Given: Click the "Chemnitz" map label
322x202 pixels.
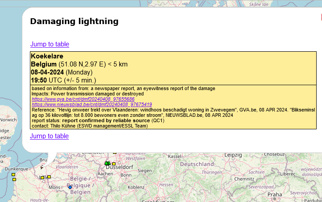Looking at the screenshot, I should click(244, 179).
